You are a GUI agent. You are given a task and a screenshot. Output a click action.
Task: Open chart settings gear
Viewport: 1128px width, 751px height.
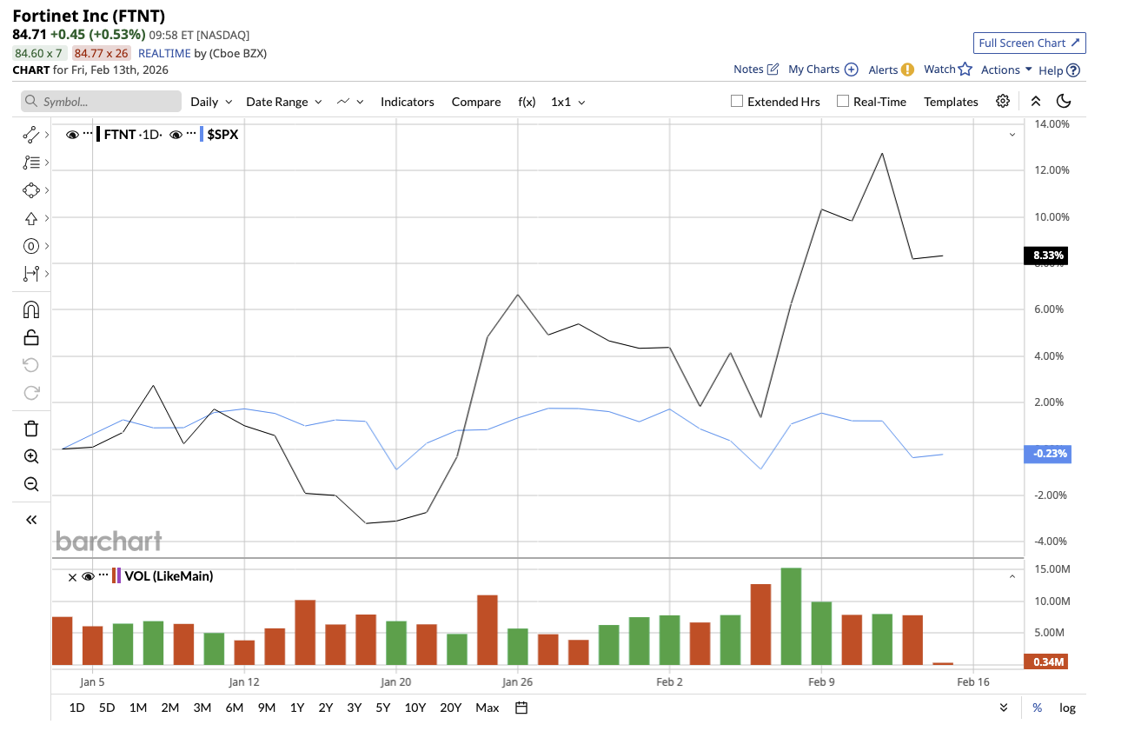click(1003, 101)
